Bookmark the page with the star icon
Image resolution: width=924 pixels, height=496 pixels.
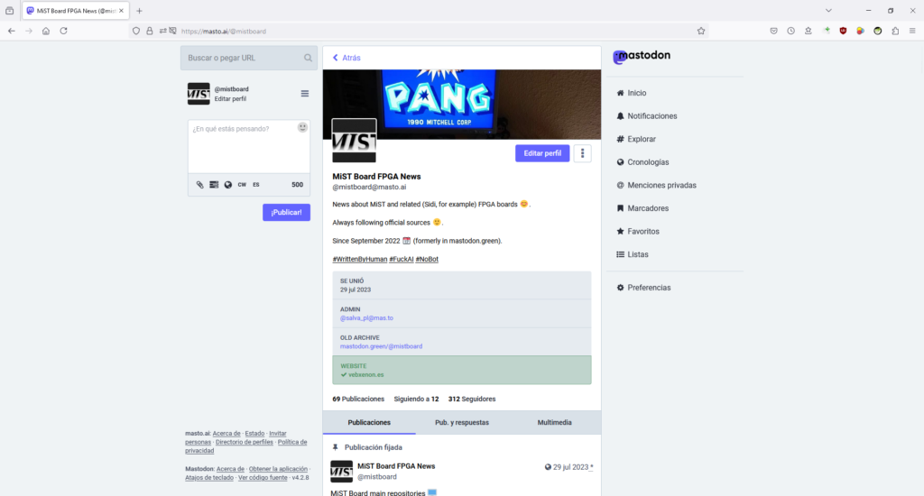(700, 32)
